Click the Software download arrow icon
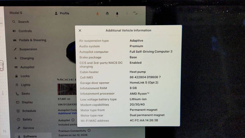 tap(19, 136)
